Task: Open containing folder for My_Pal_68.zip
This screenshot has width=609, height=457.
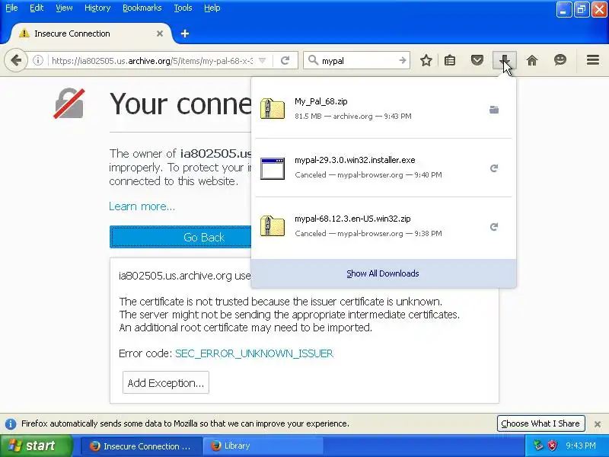Action: [494, 110]
